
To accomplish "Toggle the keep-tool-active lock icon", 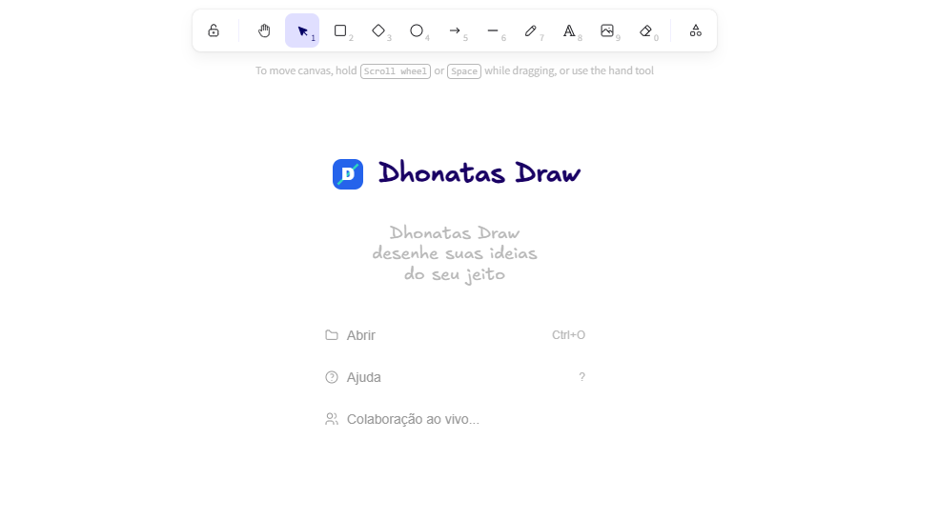I will 214,30.
